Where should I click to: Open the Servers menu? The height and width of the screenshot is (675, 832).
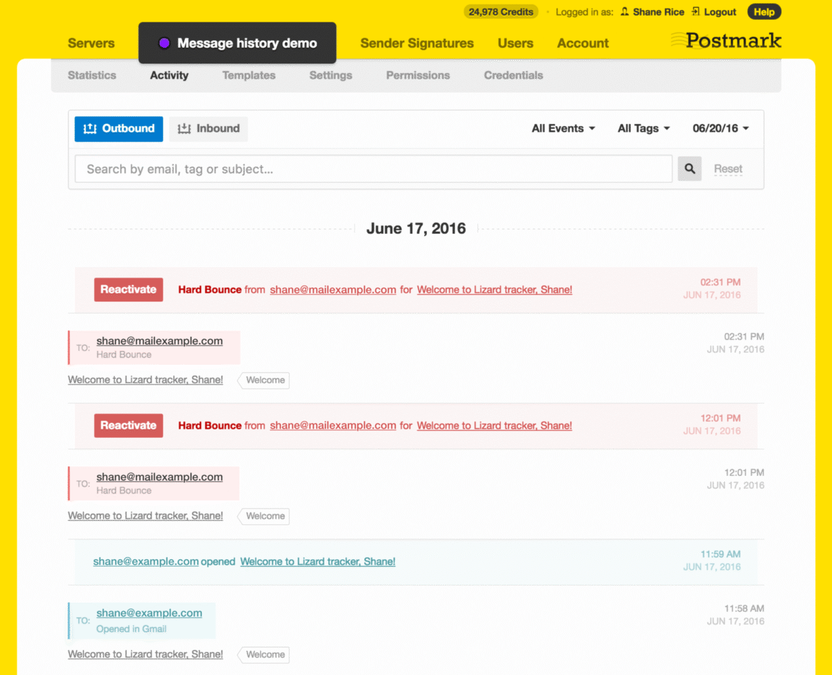[91, 43]
